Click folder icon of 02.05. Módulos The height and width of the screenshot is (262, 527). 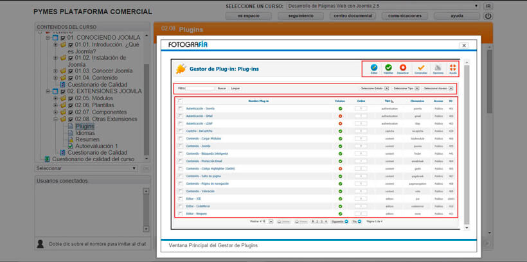click(63, 98)
